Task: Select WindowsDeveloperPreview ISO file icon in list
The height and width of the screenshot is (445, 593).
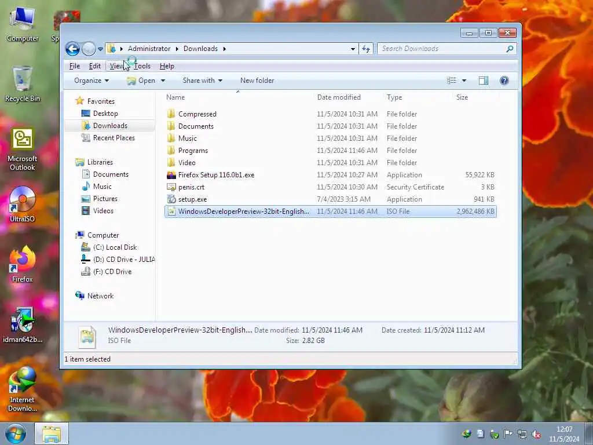Action: coord(171,211)
